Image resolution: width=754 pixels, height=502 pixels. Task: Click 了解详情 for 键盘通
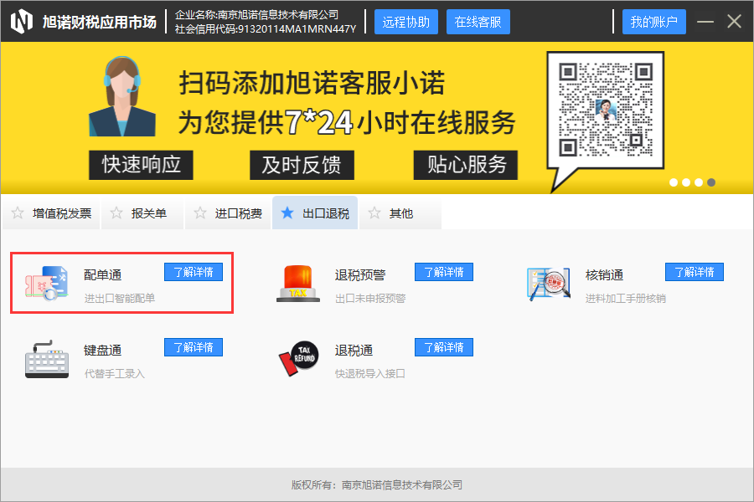(194, 347)
